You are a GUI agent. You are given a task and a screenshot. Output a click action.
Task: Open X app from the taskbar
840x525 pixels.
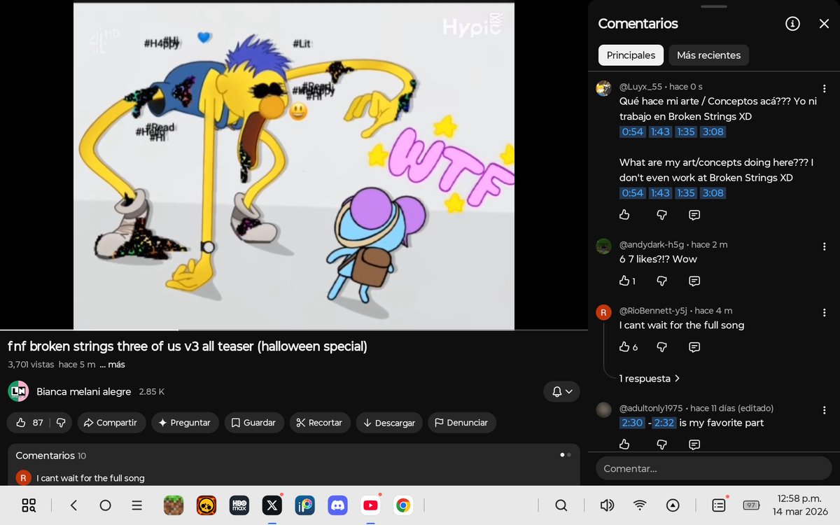(272, 505)
